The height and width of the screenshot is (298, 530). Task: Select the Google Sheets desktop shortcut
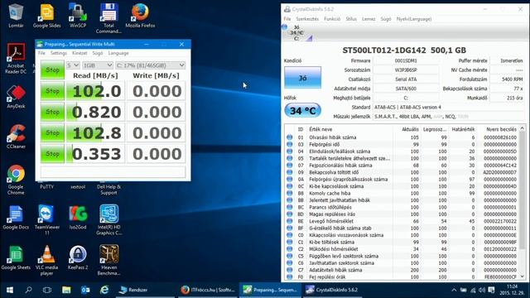tap(16, 257)
